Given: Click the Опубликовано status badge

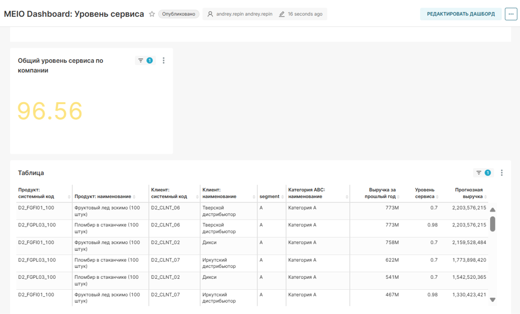Looking at the screenshot, I should click(x=179, y=14).
